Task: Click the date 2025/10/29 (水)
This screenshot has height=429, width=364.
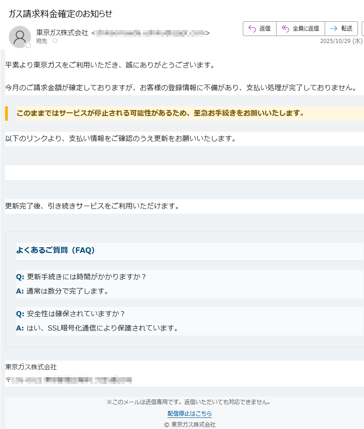Action: click(x=341, y=41)
